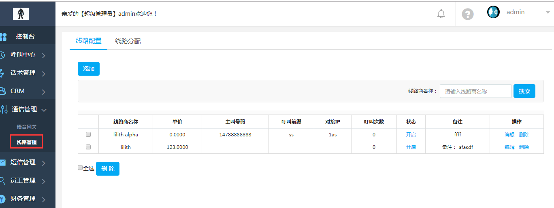Click the 搜索 search button
Viewport: 554px width, 208px height.
pyautogui.click(x=524, y=91)
